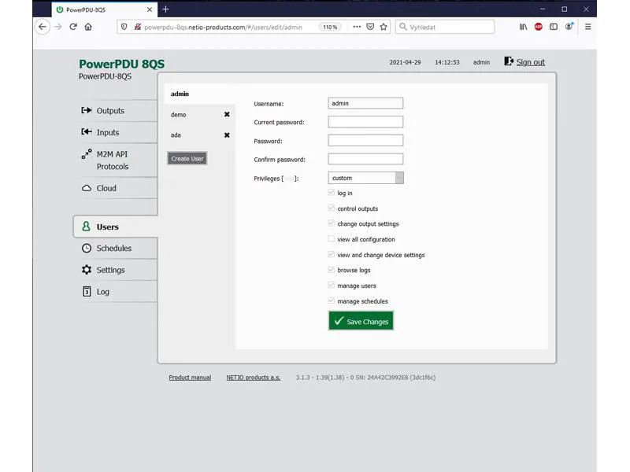The height and width of the screenshot is (472, 630).
Task: Open the browser home page icon
Action: [x=88, y=27]
